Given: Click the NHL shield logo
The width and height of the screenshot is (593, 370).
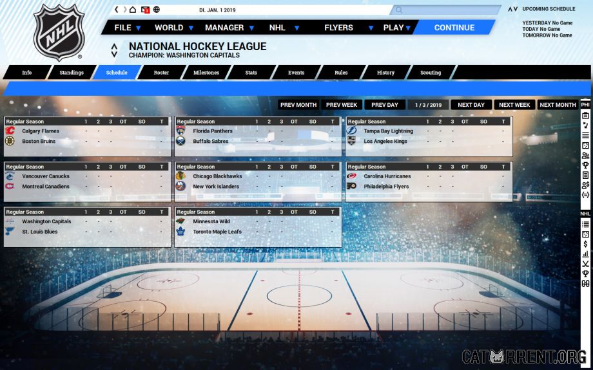Looking at the screenshot, I should tap(59, 32).
